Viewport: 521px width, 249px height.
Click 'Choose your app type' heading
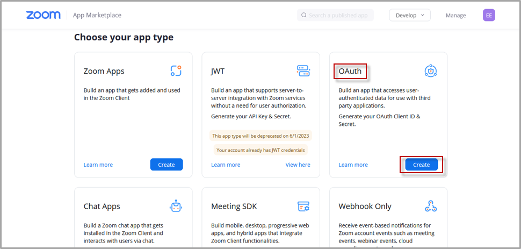click(124, 37)
